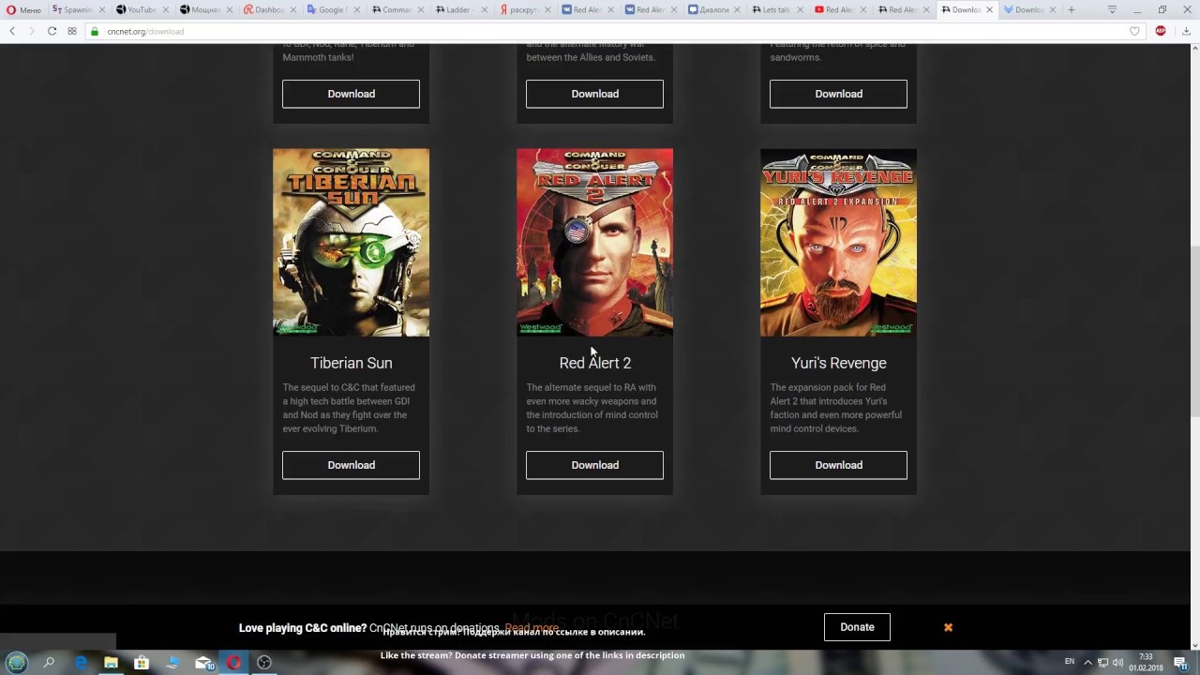Go forward to the next page
The height and width of the screenshot is (675, 1200).
pyautogui.click(x=31, y=31)
